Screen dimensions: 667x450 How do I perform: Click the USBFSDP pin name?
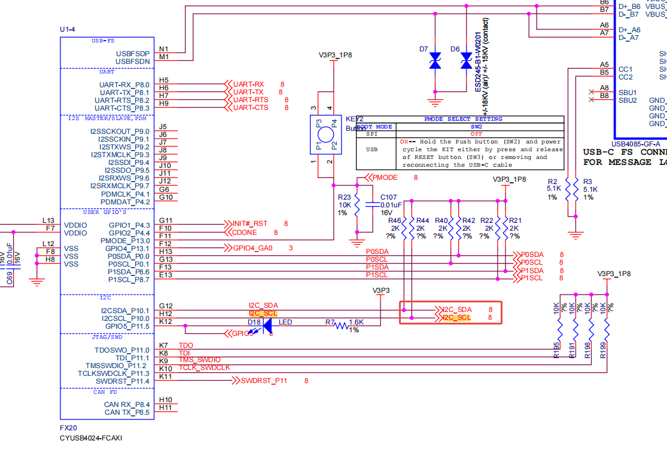pos(133,54)
